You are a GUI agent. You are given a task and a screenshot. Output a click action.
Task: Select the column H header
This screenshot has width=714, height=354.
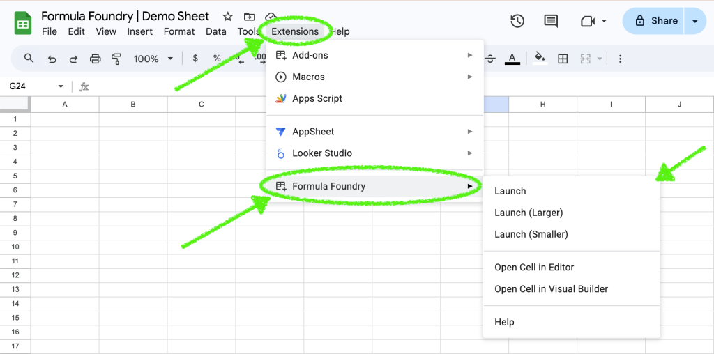coord(542,105)
